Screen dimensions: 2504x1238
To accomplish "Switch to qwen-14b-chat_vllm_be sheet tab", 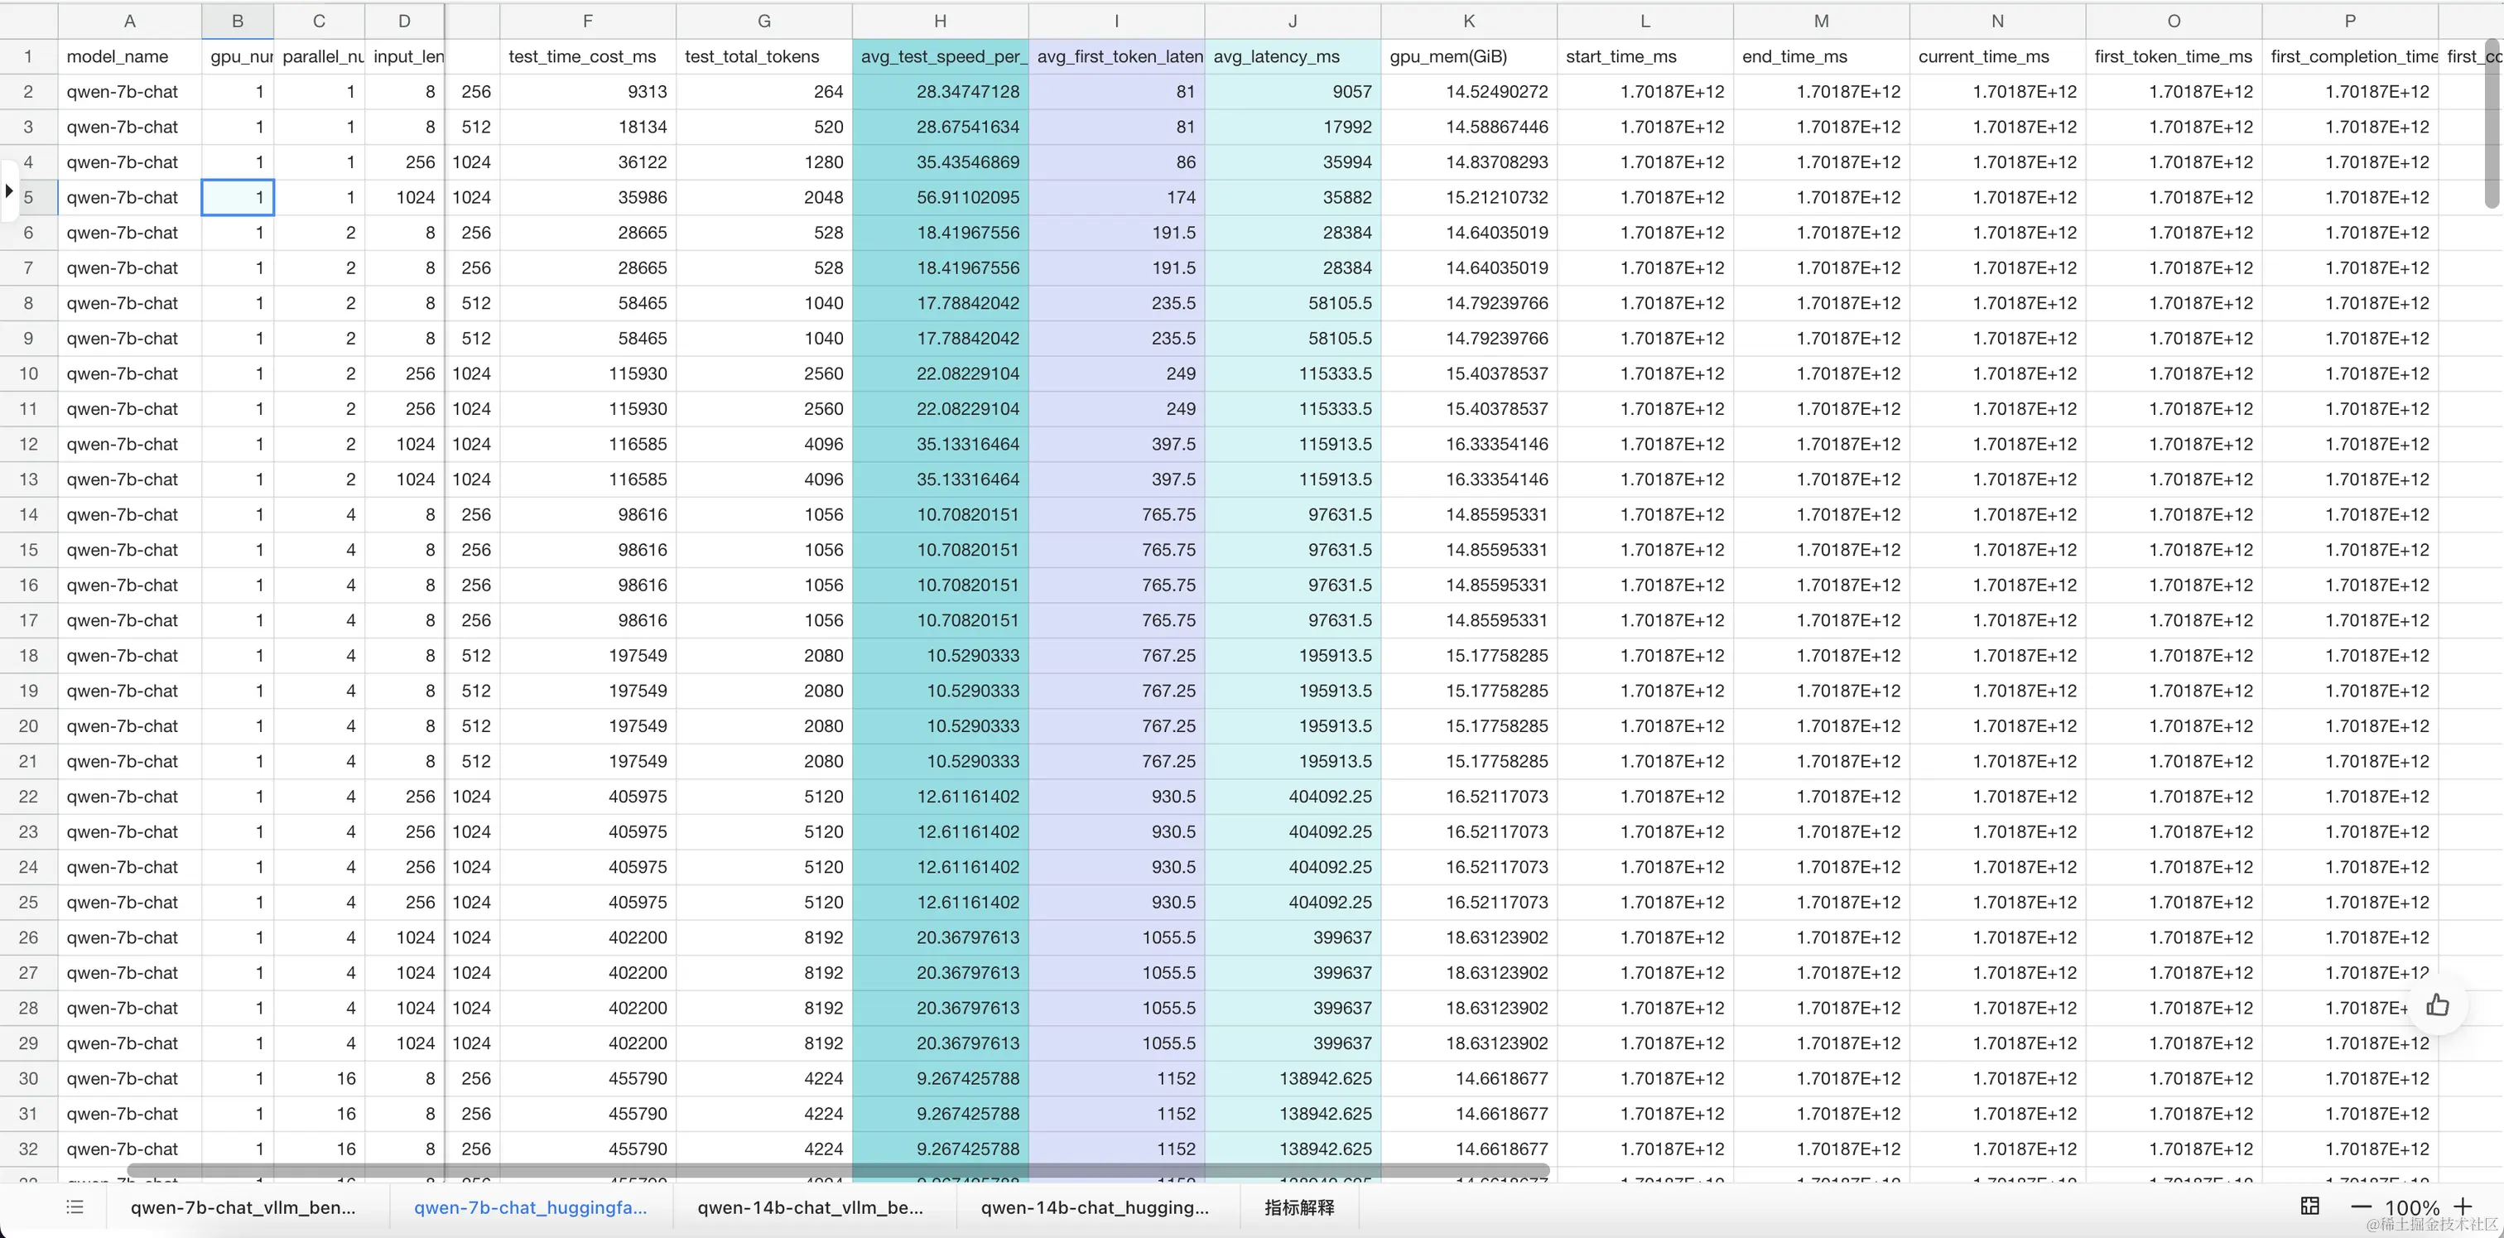I will (x=810, y=1207).
